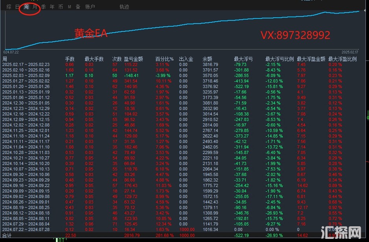Select the 季 quarterly tab
Image resolution: width=369 pixels, height=242 pixels.
click(44, 7)
